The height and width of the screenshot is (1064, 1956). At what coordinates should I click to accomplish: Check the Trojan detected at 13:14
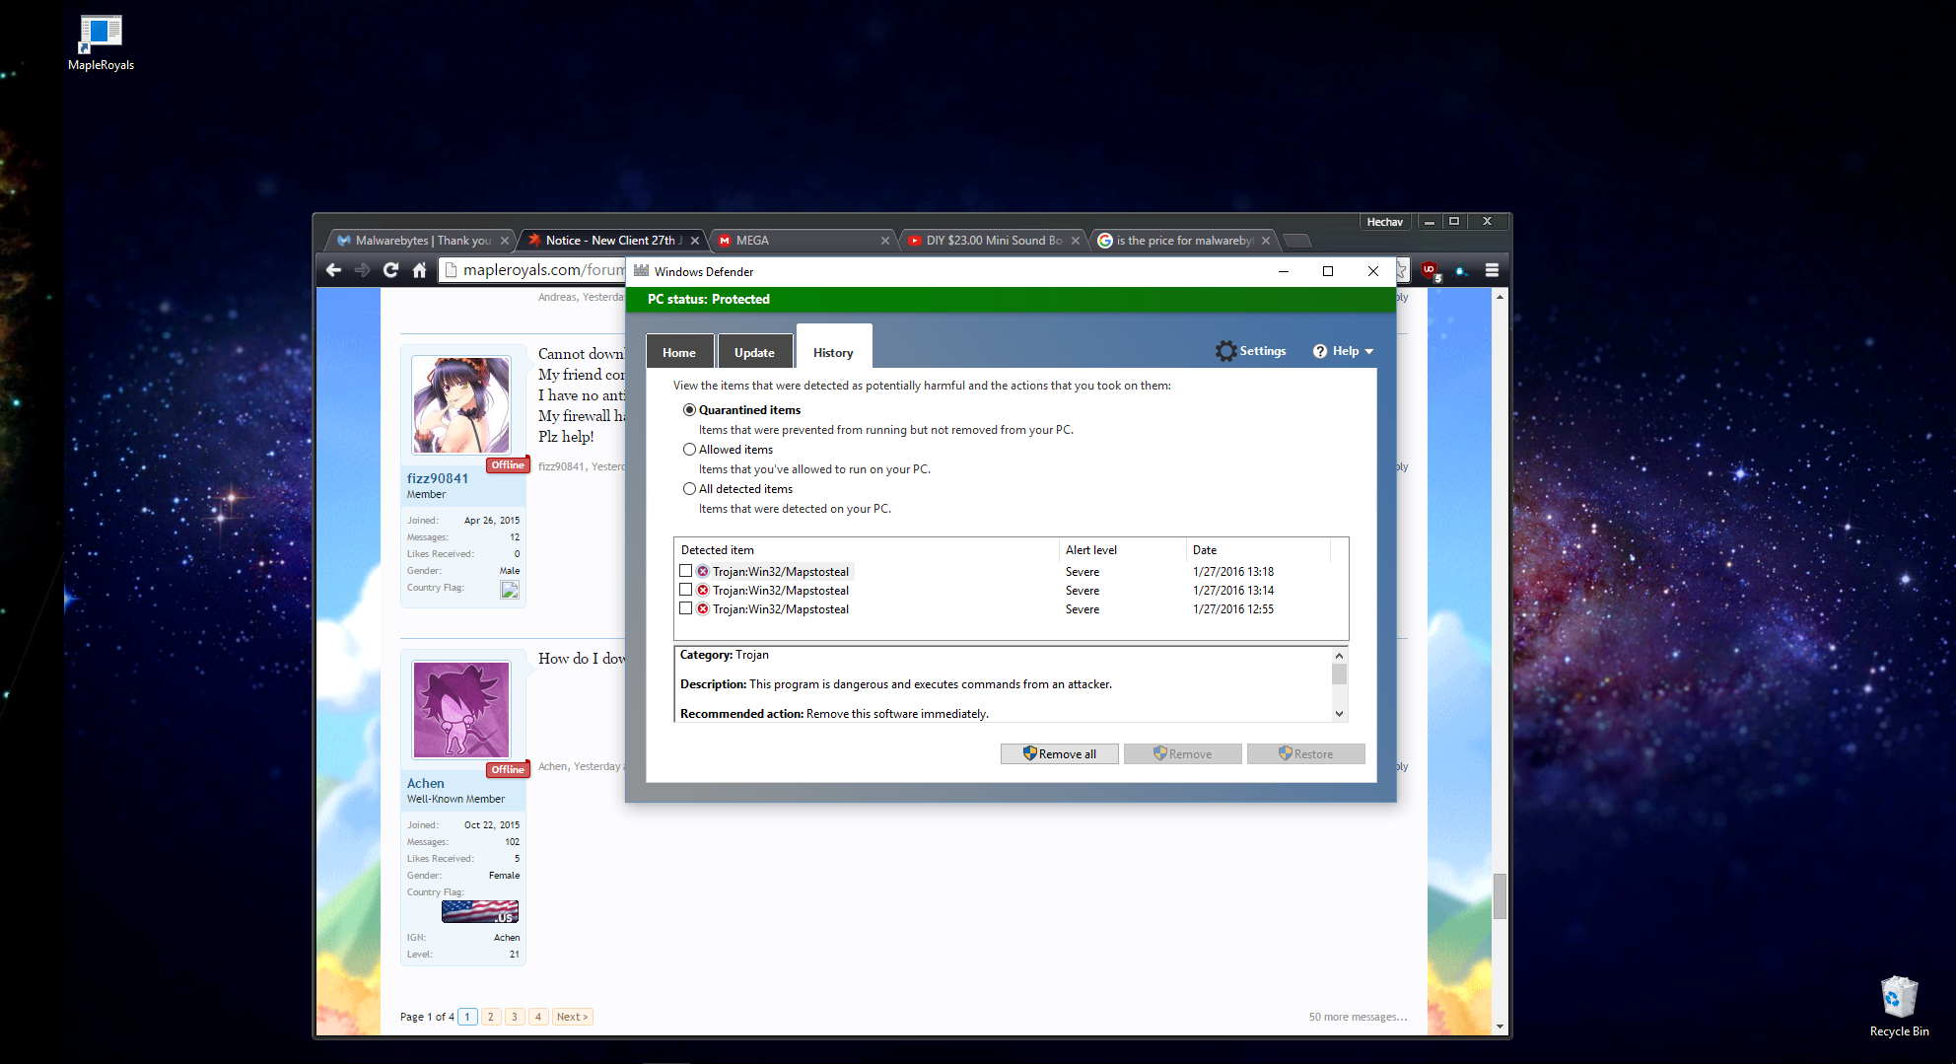point(685,590)
